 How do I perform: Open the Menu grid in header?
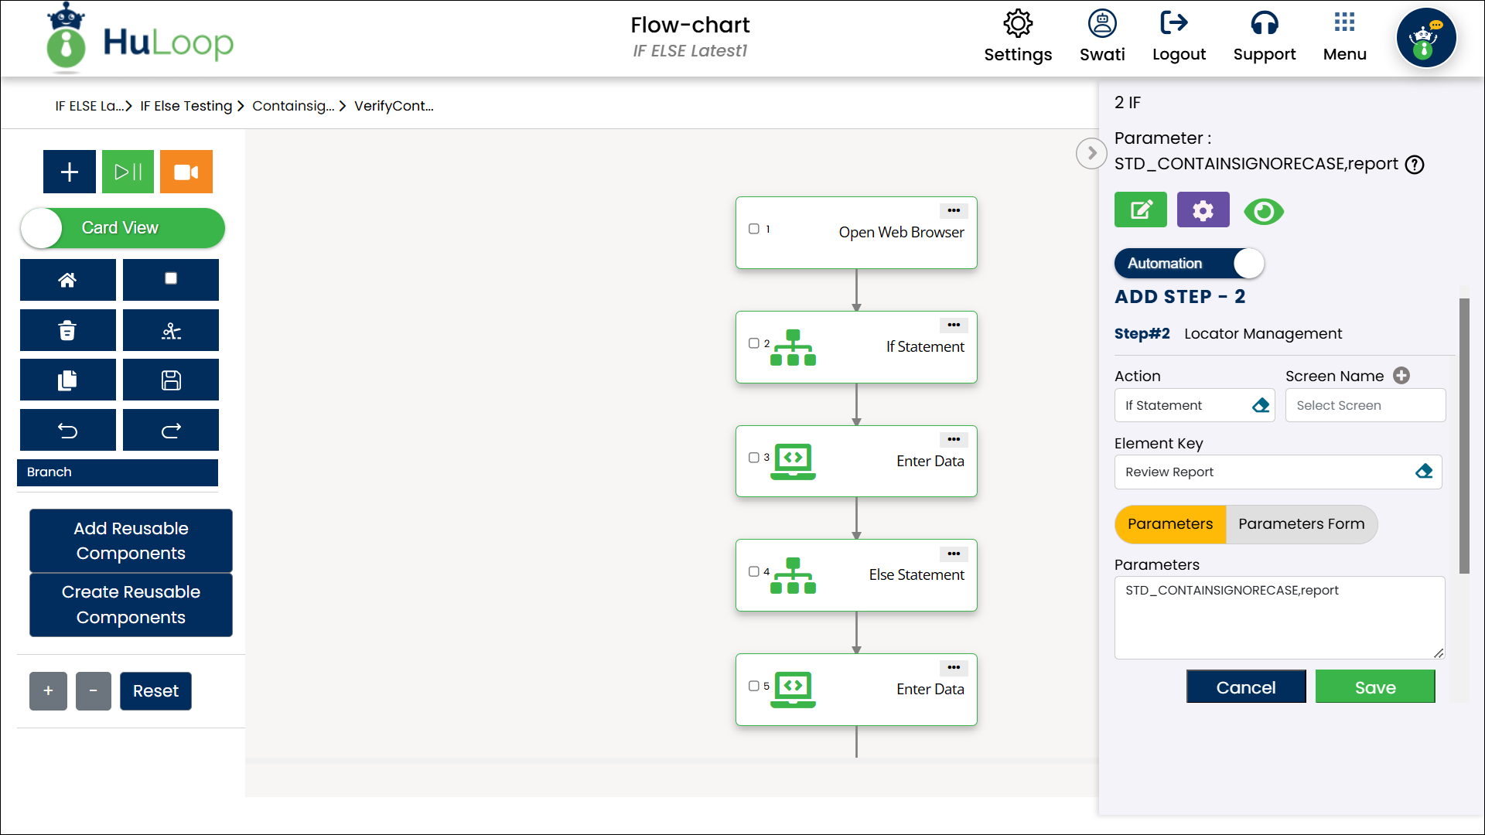coord(1344,36)
